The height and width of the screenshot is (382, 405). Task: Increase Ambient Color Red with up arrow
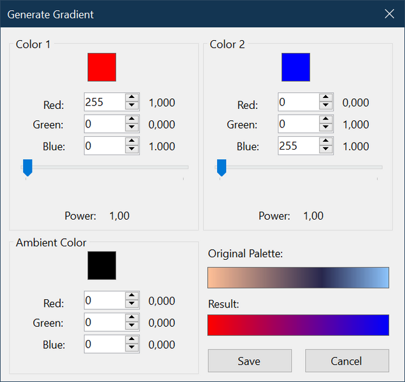(132, 296)
